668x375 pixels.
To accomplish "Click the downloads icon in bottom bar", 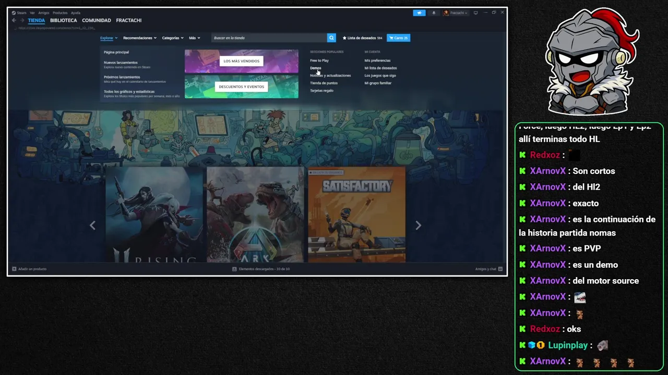I will [x=234, y=269].
